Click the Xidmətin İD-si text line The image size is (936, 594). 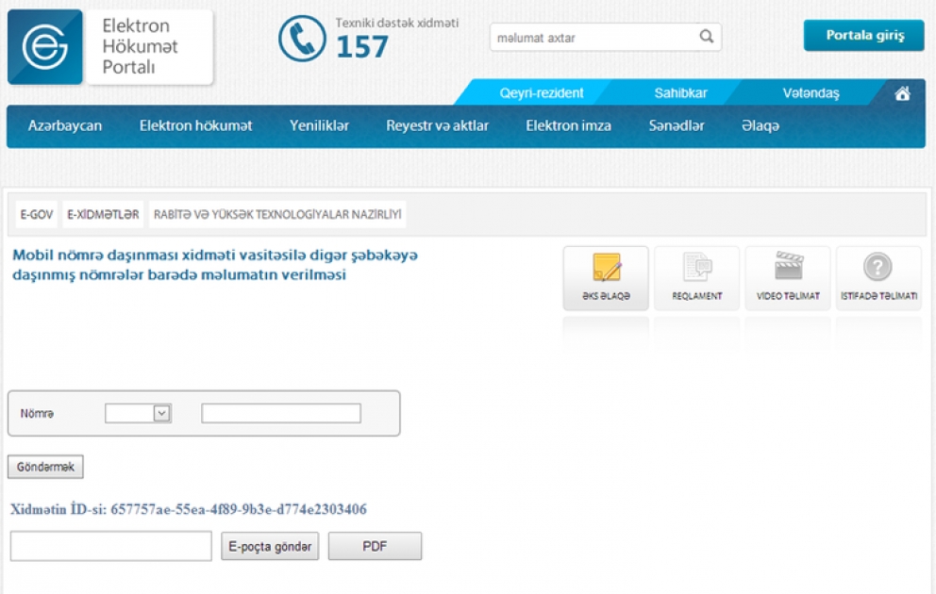tap(189, 509)
